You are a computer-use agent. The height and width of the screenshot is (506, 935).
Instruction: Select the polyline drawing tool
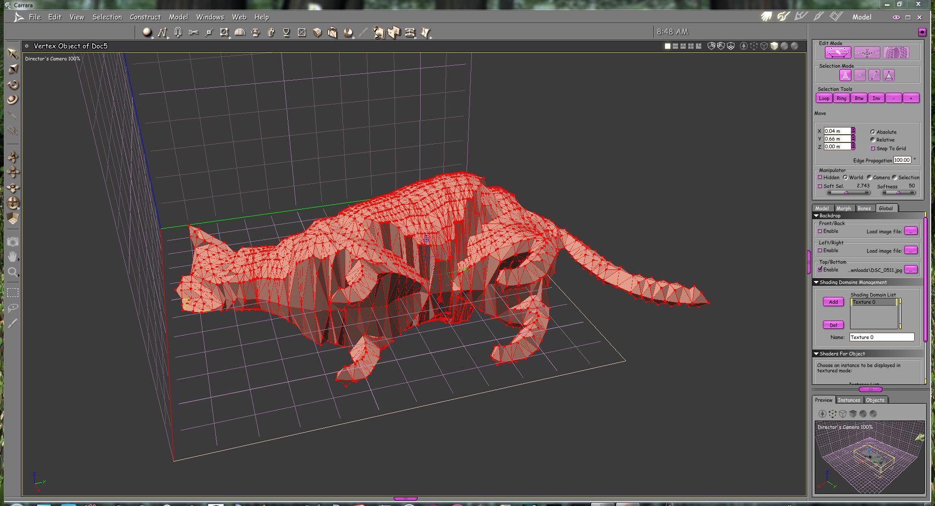pyautogui.click(x=162, y=32)
